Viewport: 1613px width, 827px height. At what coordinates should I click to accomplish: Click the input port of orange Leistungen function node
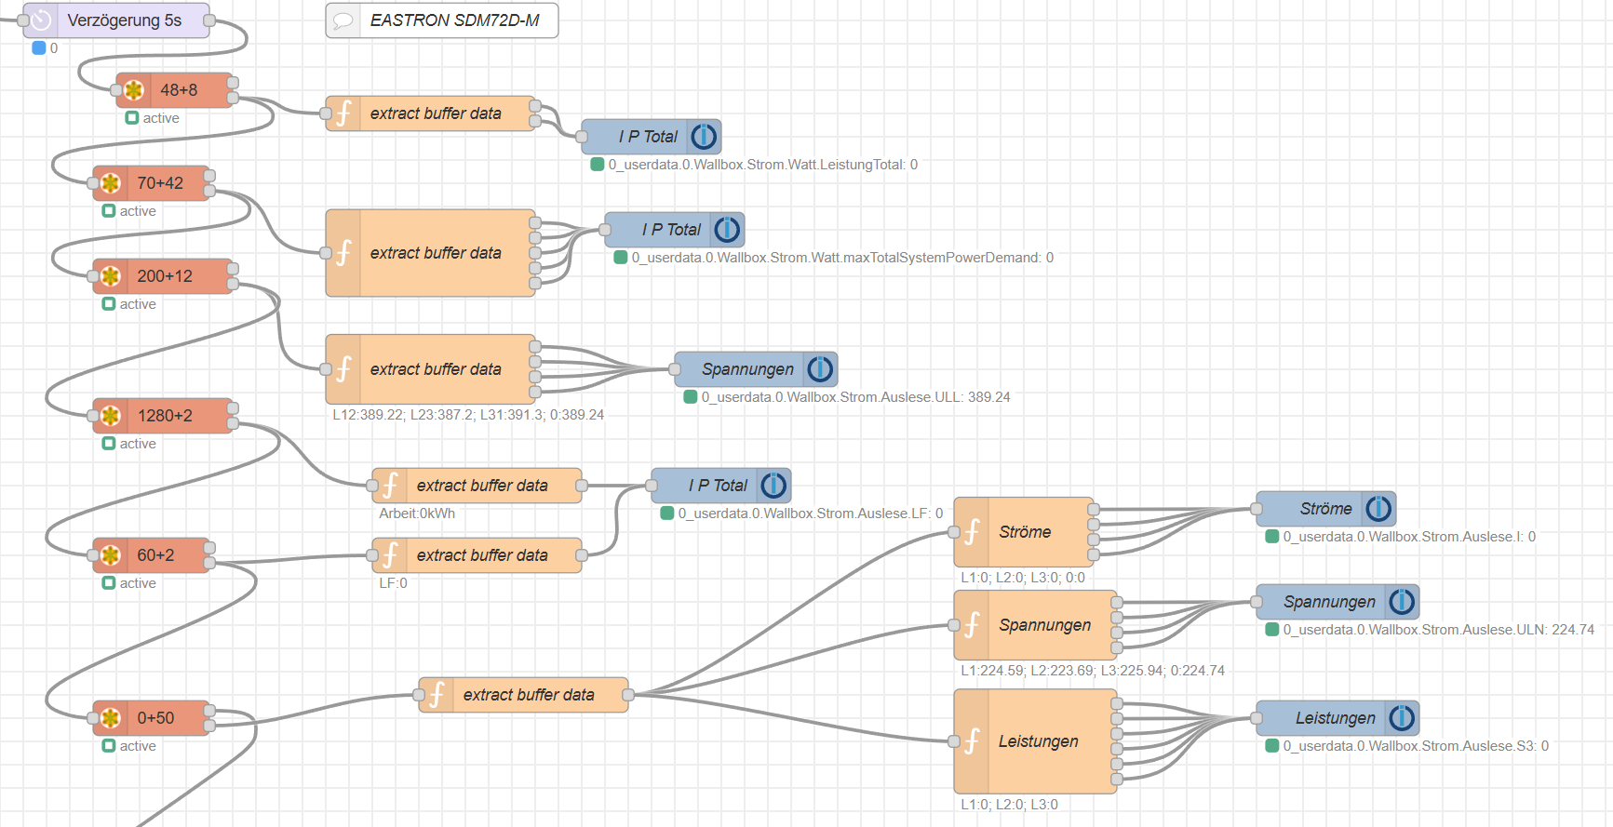(954, 741)
